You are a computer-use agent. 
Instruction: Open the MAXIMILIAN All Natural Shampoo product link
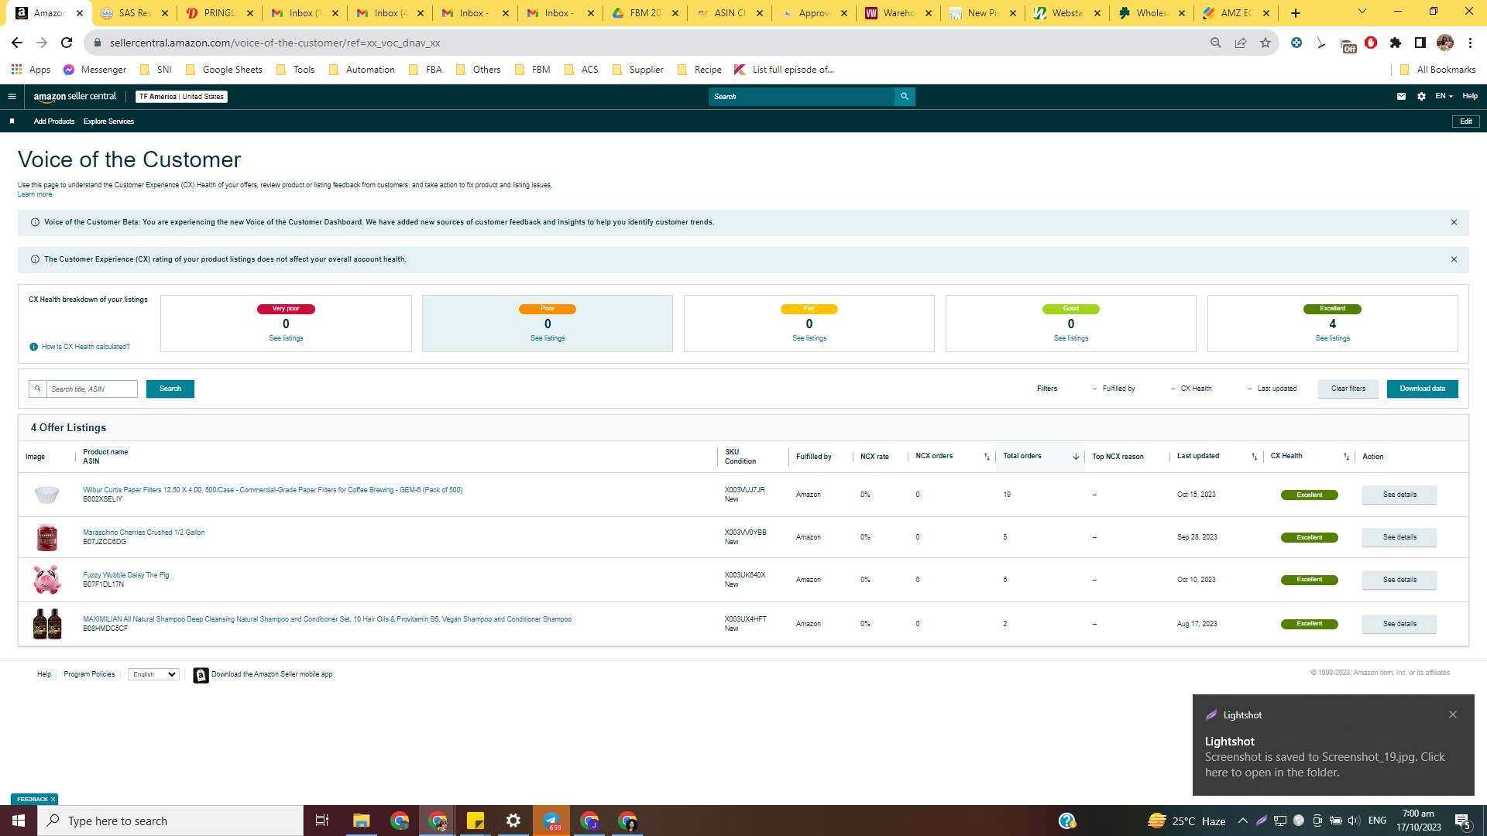pos(327,620)
